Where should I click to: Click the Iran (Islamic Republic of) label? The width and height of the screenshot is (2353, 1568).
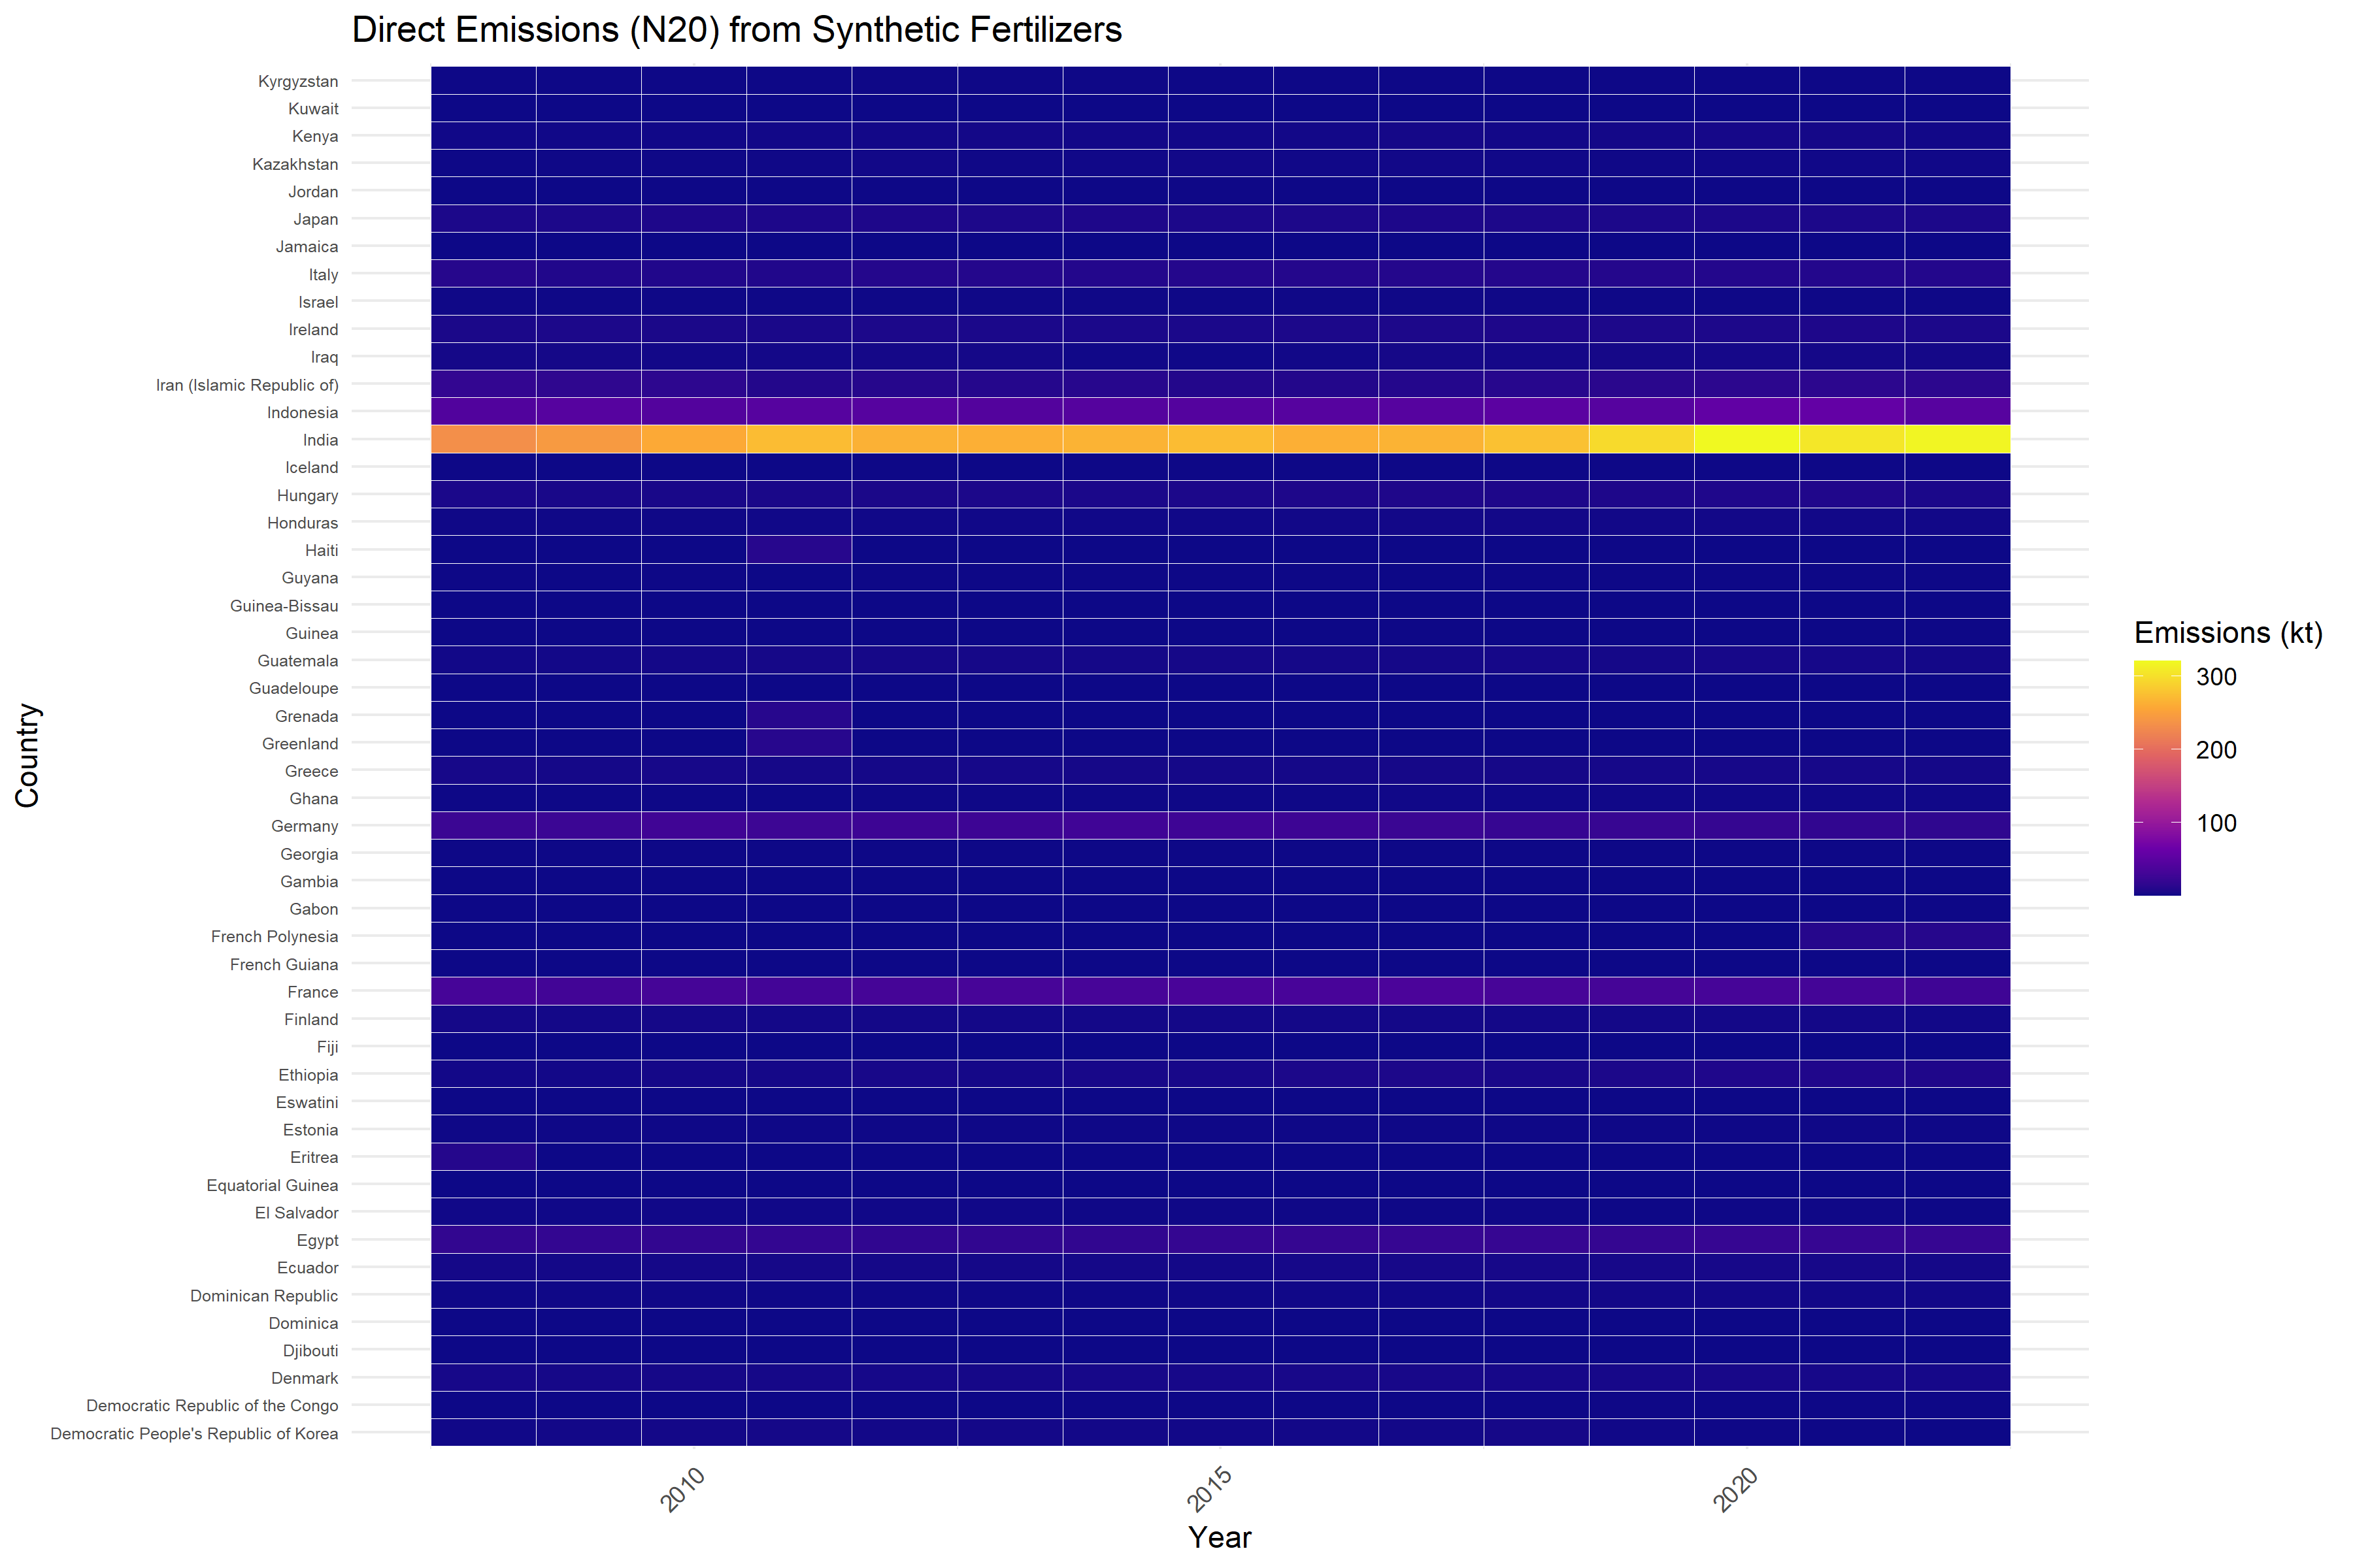(x=247, y=385)
